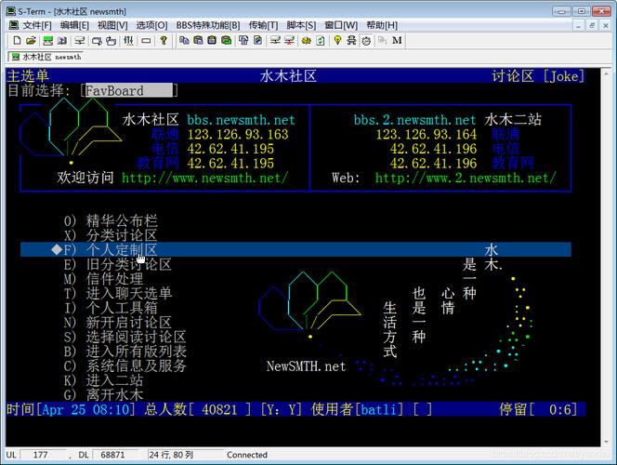Click the http://www.newsmth.net/ link
The image size is (617, 465).
(205, 178)
